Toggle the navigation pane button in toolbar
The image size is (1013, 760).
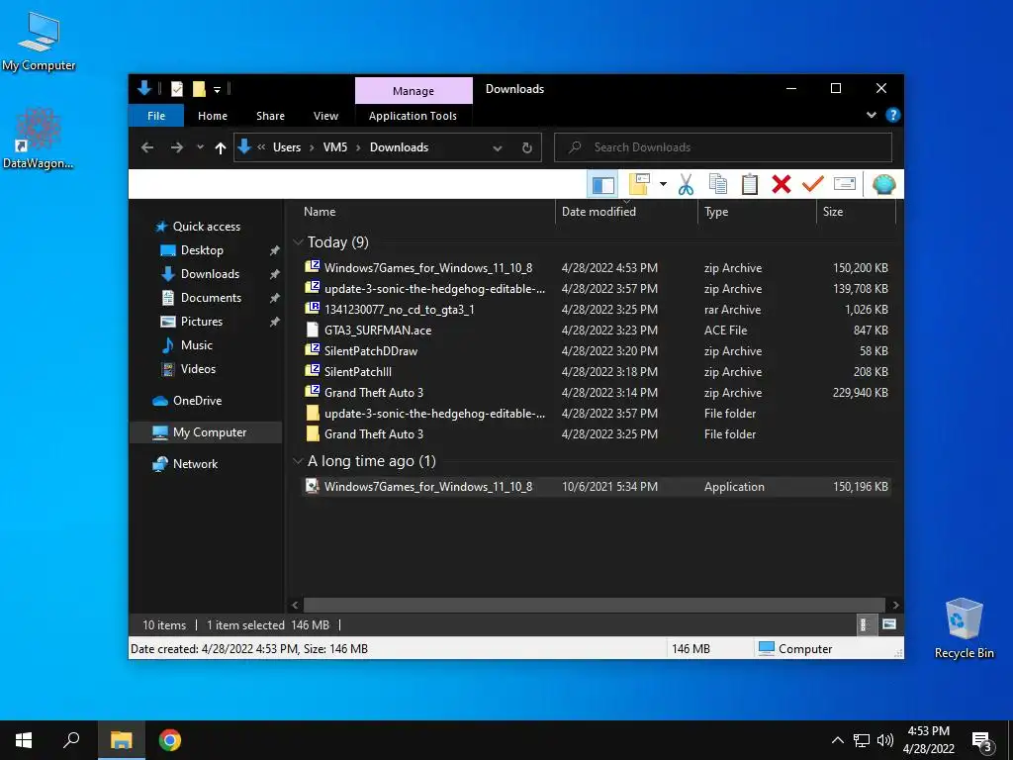pos(602,185)
